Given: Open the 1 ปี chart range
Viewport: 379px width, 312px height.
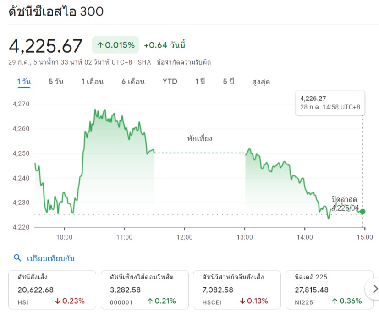Looking at the screenshot, I should [200, 82].
